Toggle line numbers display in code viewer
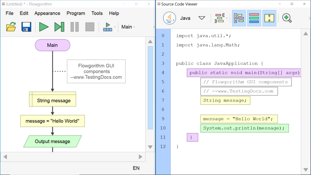The image size is (311, 175). (239, 18)
